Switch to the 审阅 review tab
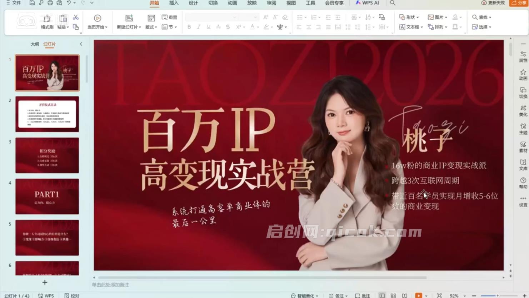This screenshot has width=529, height=298. [x=271, y=3]
